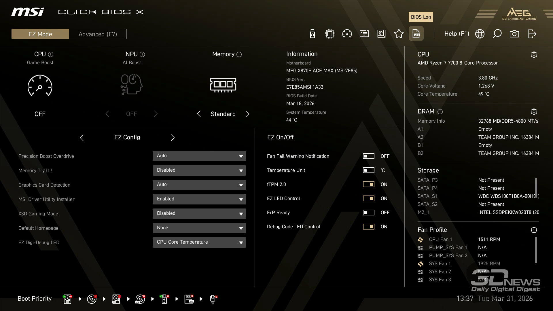Screen dimensions: 553x311
Task: Expand X3D Gaming Mode dropdown
Action: pyautogui.click(x=199, y=213)
